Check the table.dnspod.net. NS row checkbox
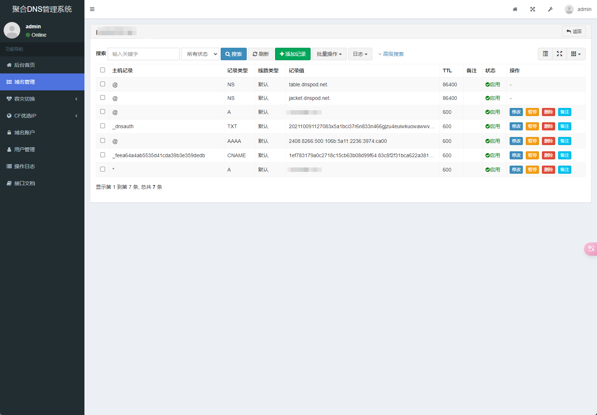Image resolution: width=597 pixels, height=415 pixels. pyautogui.click(x=103, y=84)
